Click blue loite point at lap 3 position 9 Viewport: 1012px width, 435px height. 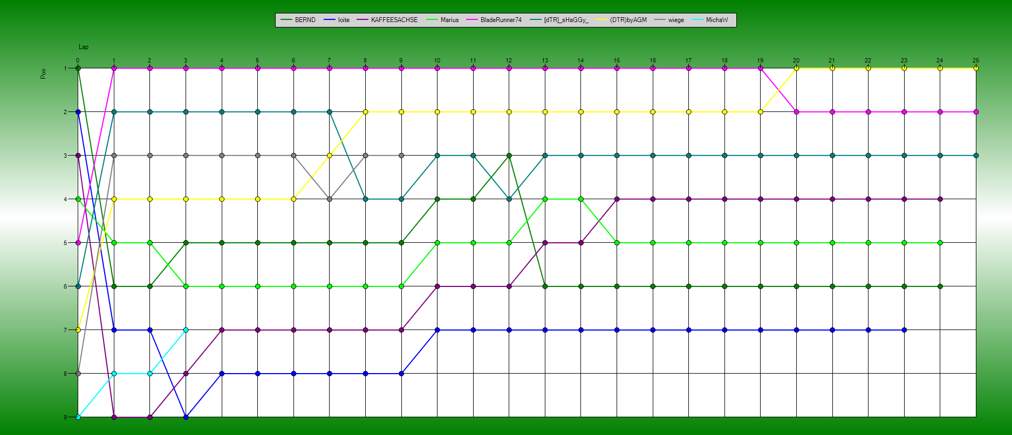click(x=186, y=417)
